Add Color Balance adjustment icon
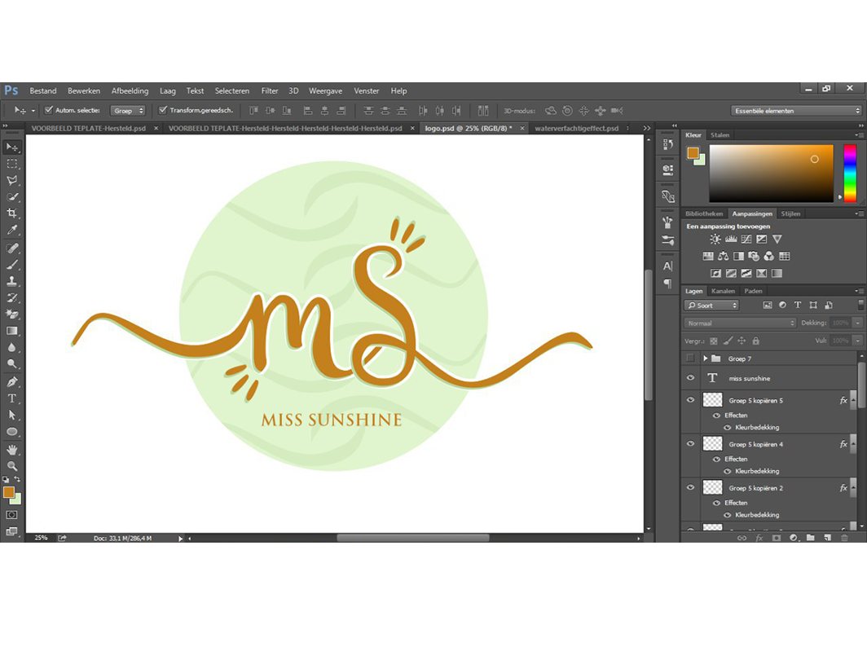Screen dimensions: 867x651 724,256
